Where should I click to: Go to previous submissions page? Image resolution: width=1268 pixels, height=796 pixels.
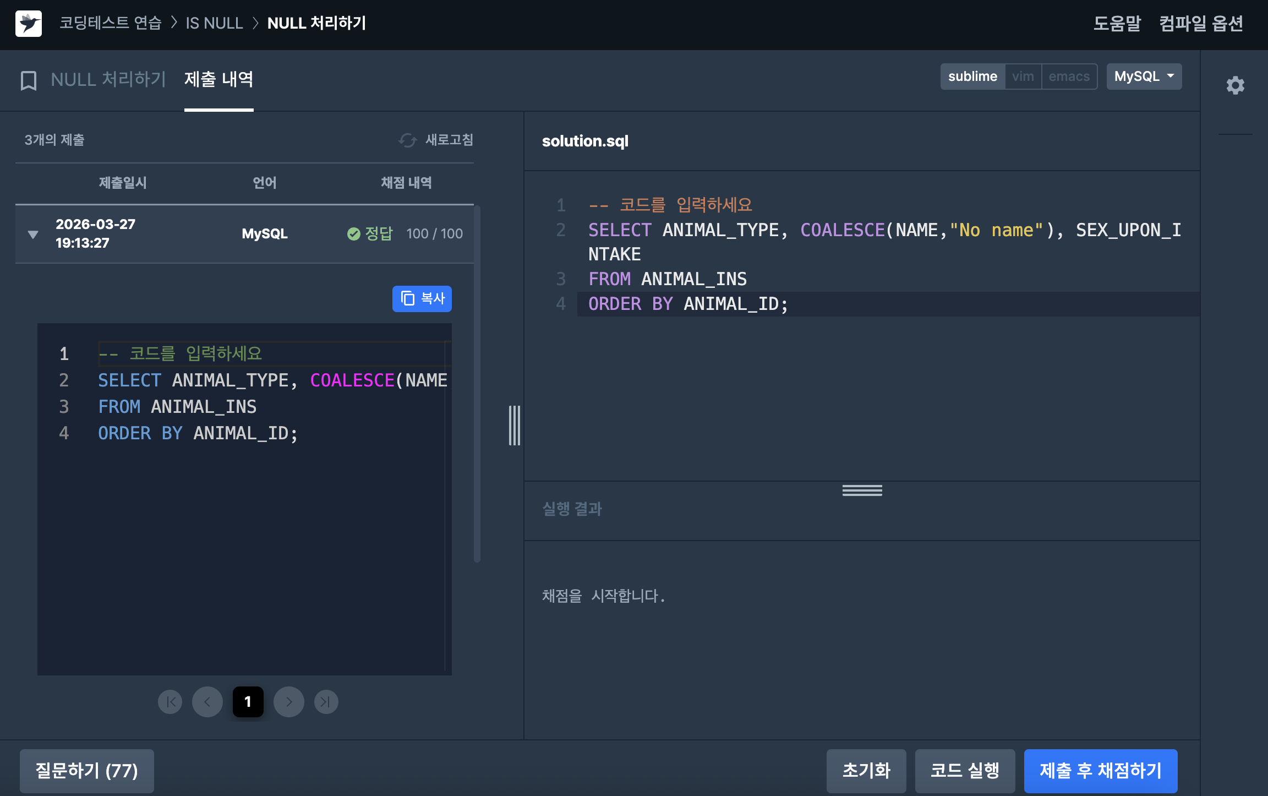coord(207,702)
